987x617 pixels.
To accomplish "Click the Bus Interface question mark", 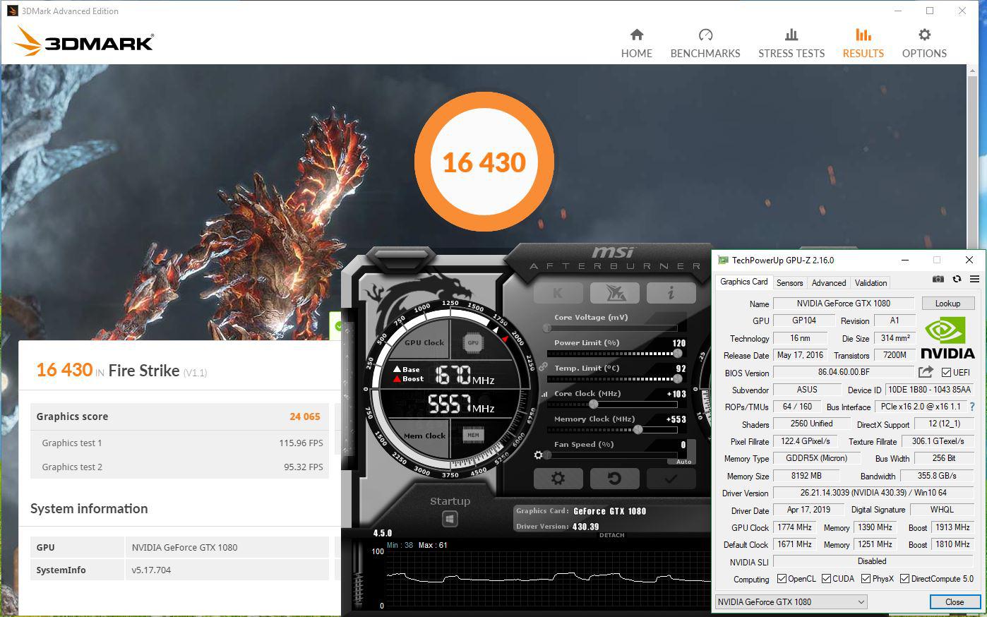I will click(x=972, y=407).
